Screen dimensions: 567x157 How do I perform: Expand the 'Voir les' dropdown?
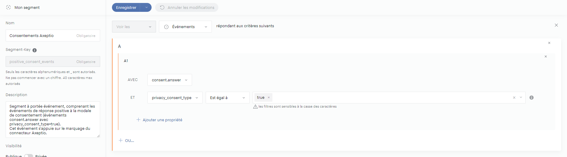(134, 27)
